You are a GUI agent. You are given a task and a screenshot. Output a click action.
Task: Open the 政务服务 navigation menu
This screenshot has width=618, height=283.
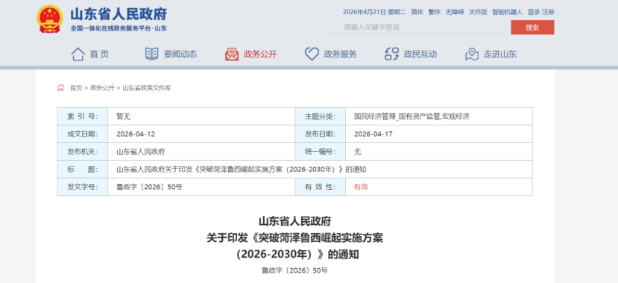pyautogui.click(x=340, y=54)
